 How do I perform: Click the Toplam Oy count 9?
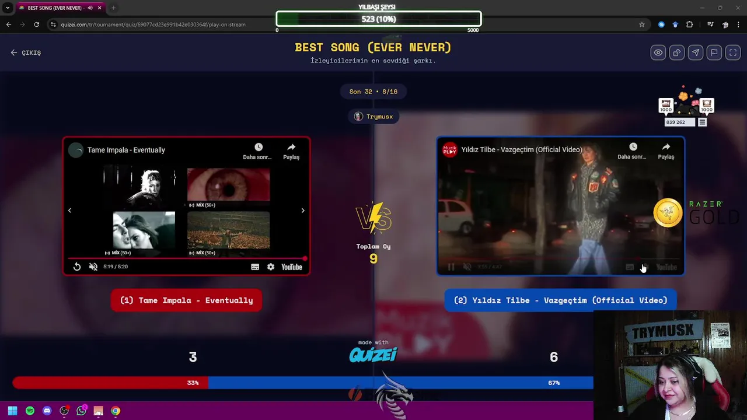[373, 259]
